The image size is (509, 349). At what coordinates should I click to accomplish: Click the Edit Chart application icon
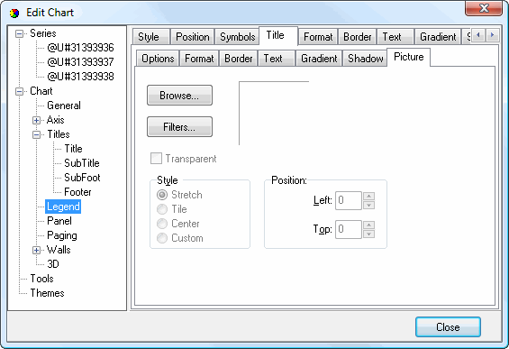tap(14, 13)
